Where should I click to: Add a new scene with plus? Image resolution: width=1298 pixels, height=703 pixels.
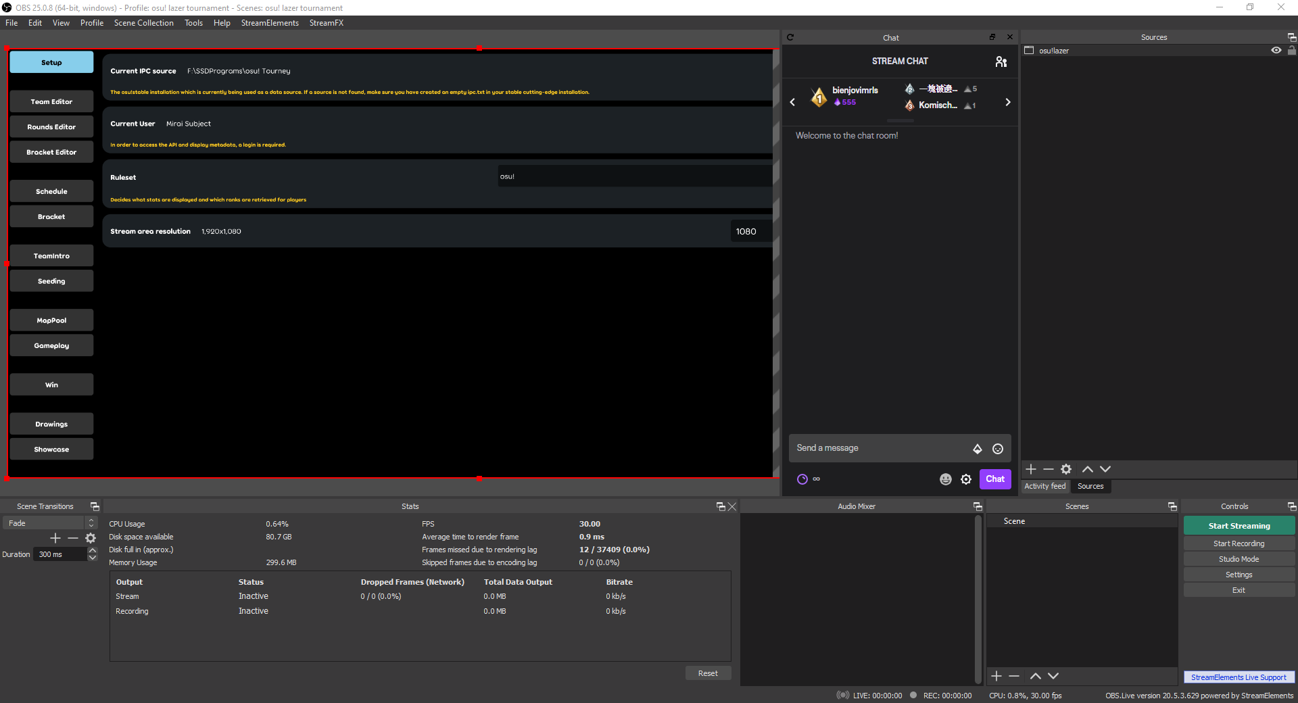pyautogui.click(x=996, y=676)
